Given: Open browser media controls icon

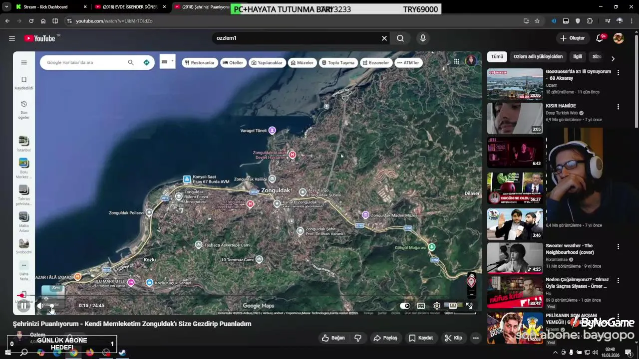Looking at the screenshot, I should pos(608,21).
